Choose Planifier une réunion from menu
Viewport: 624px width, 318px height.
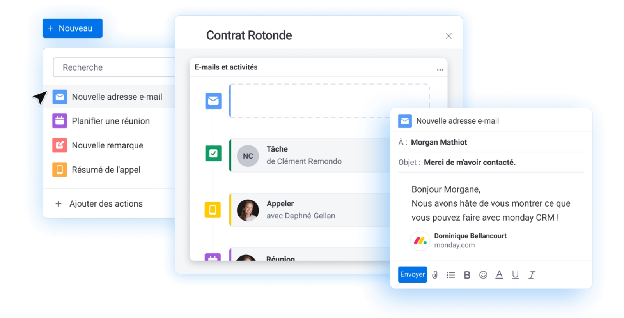110,121
